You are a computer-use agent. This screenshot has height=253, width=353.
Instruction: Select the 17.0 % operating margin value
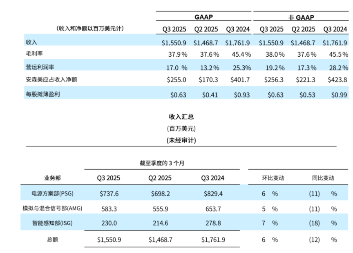pyautogui.click(x=177, y=68)
